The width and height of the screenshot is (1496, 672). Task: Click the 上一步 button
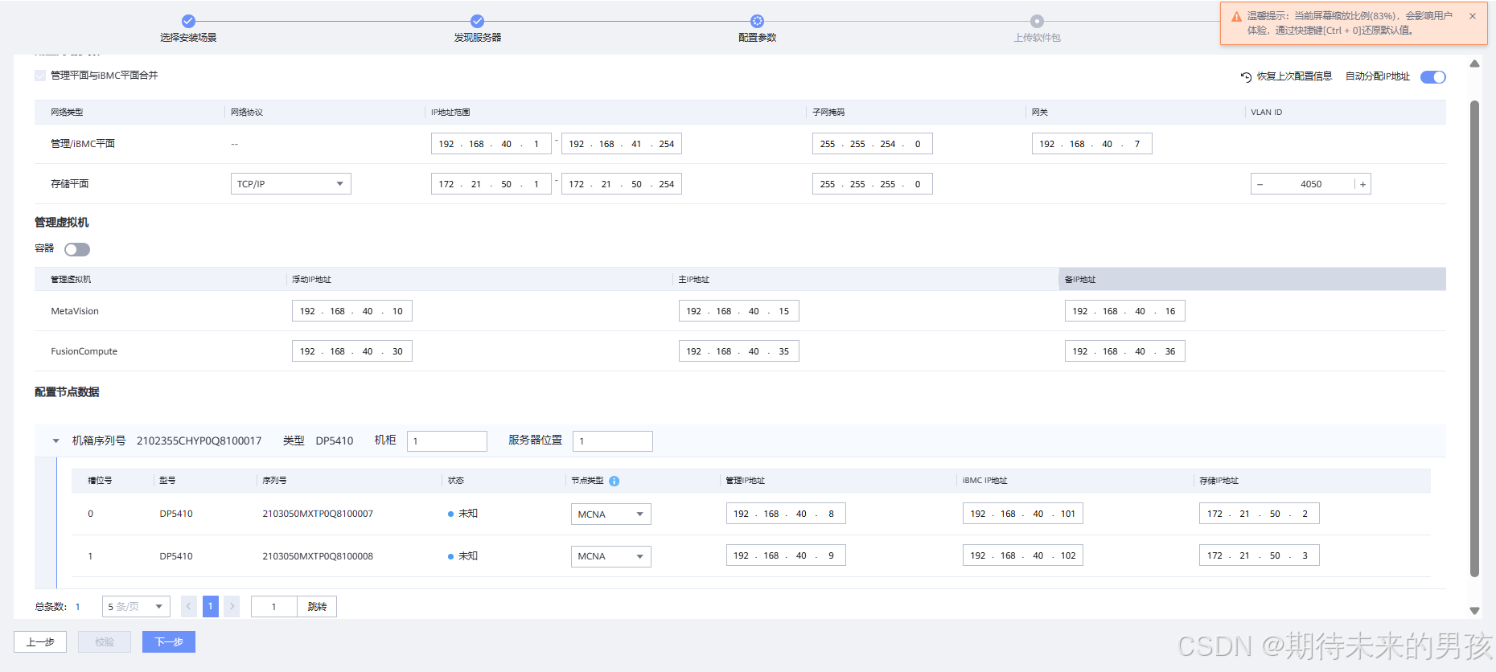40,642
